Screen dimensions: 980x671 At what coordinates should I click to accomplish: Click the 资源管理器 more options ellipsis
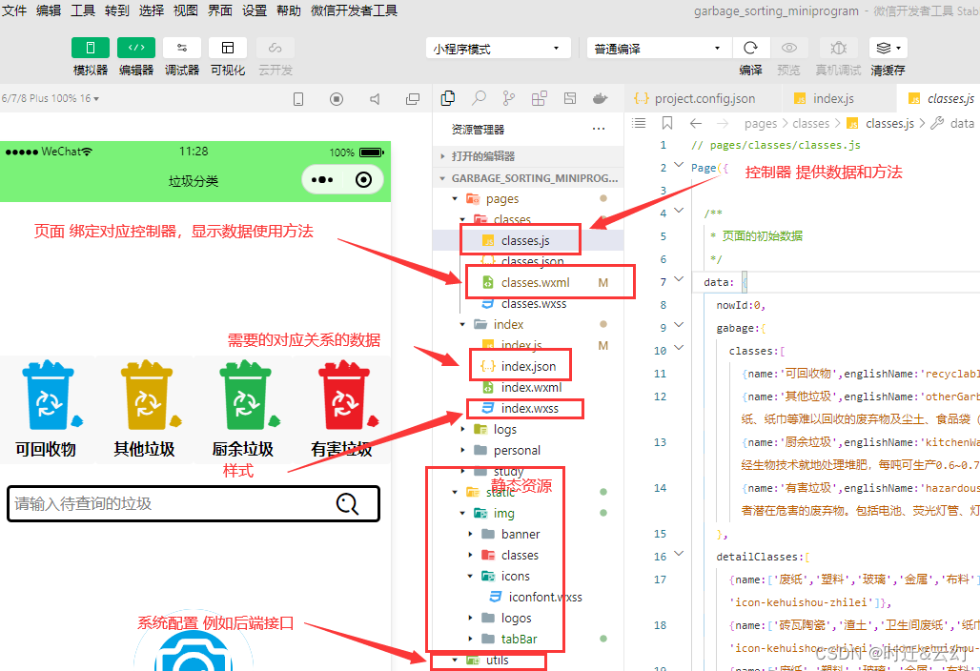[598, 130]
